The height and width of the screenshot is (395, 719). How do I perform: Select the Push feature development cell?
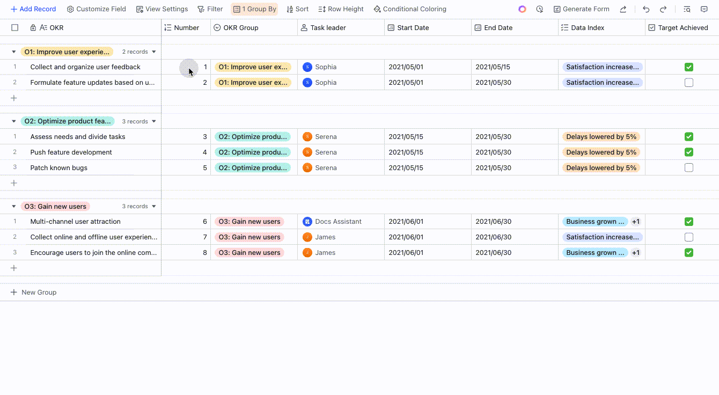[94, 152]
